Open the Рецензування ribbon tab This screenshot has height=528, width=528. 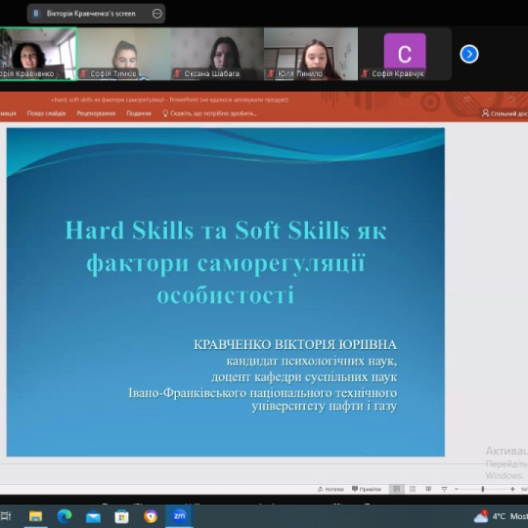click(96, 113)
